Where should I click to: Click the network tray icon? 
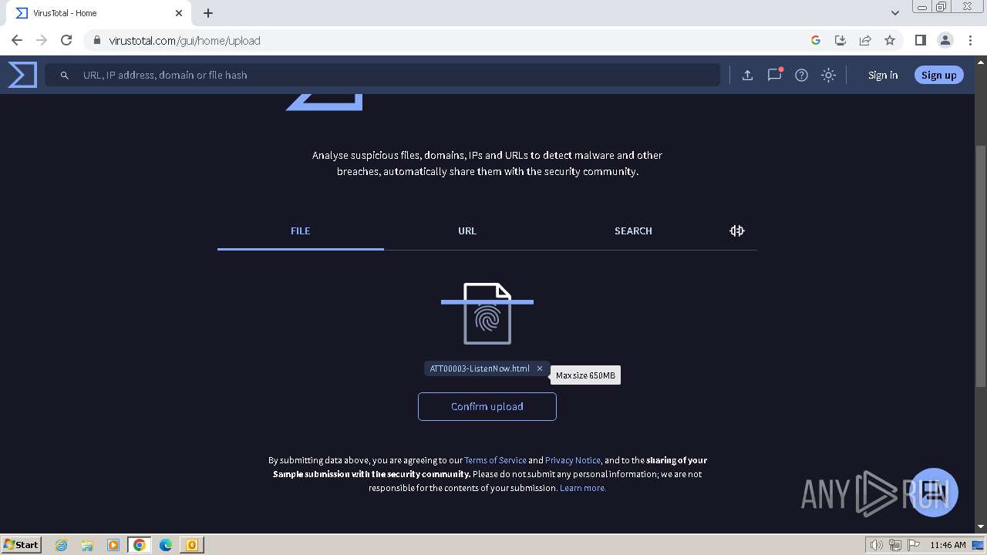coord(895,545)
